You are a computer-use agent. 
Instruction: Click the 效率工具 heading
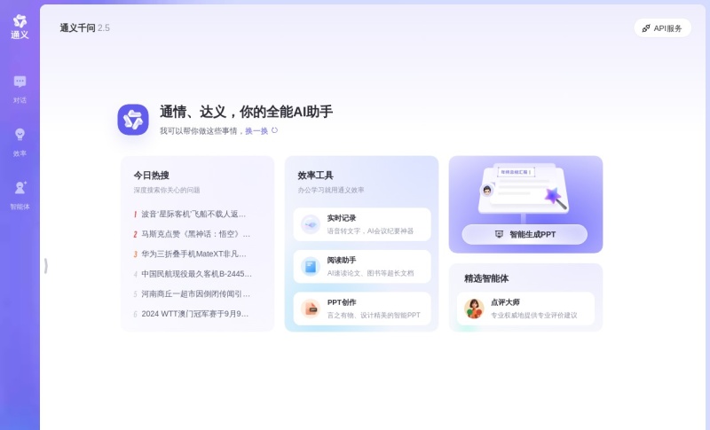[x=316, y=176]
